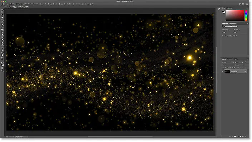
Task: Open the workspace switcher icon
Action: tap(243, 4)
